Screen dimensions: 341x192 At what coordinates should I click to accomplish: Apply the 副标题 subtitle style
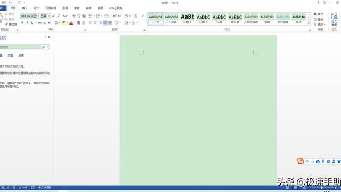[x=235, y=19]
